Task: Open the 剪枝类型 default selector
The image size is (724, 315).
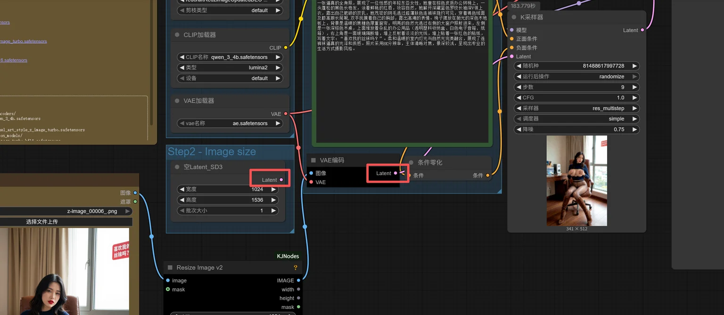Action: (230, 10)
